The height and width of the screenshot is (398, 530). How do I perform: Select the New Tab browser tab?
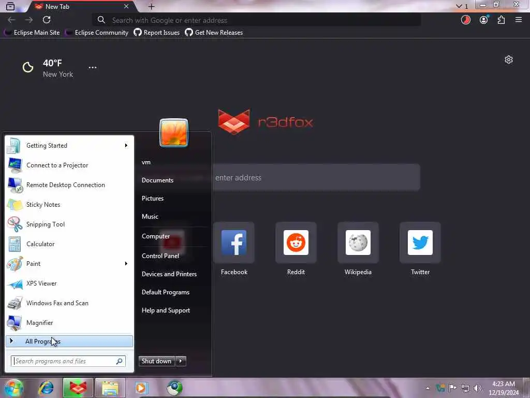tap(81, 6)
